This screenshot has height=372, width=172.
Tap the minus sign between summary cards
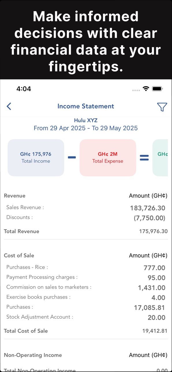click(x=72, y=157)
